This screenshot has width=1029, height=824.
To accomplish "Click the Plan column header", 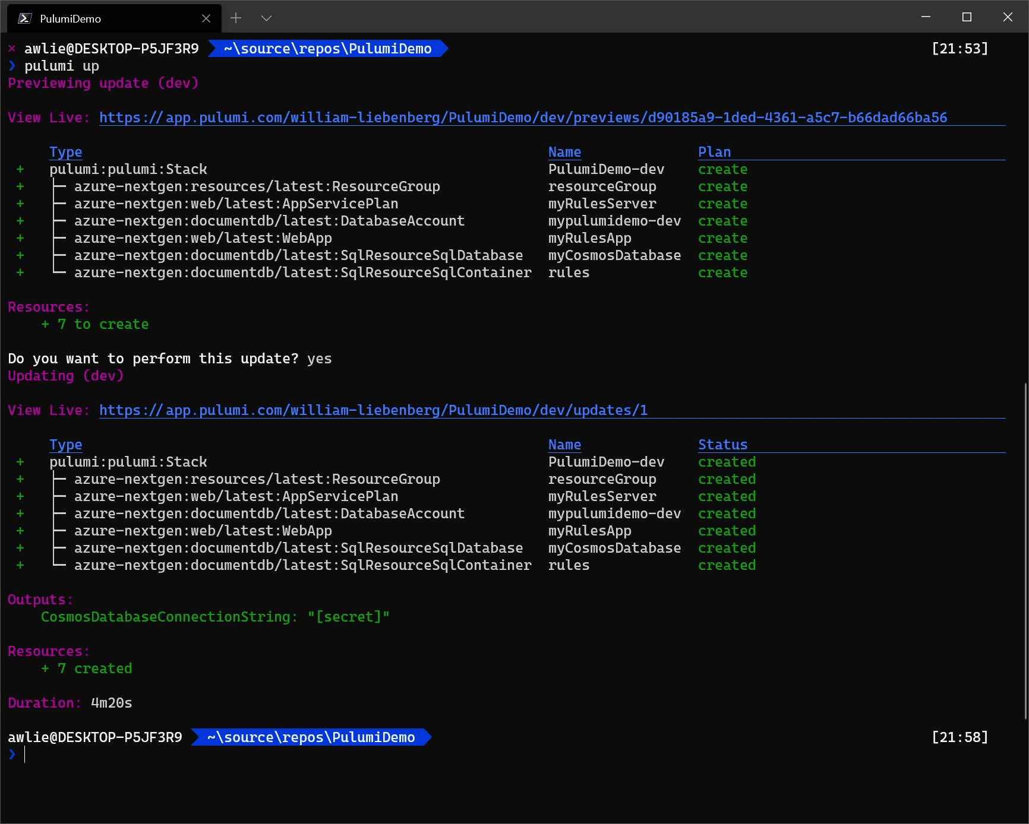I will pyautogui.click(x=714, y=152).
